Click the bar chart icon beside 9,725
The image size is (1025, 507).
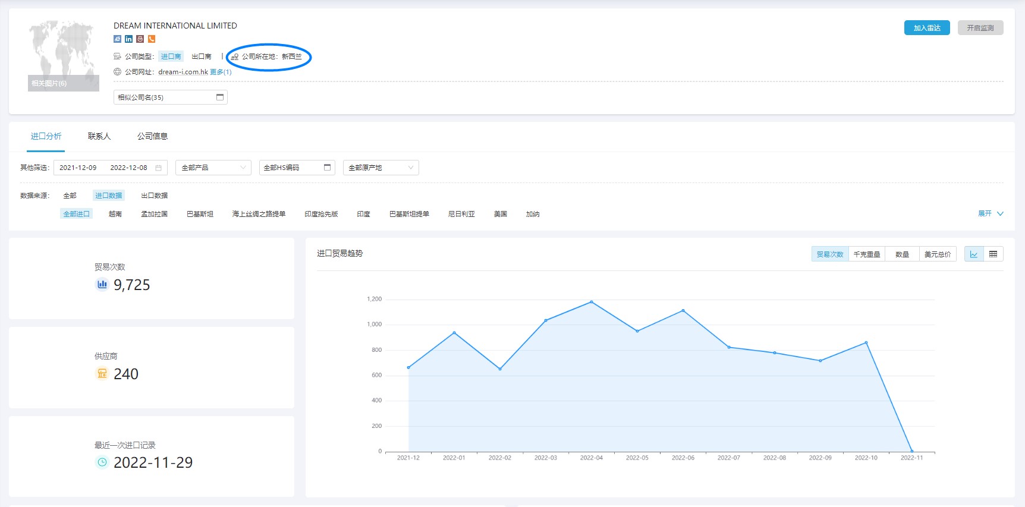(102, 285)
